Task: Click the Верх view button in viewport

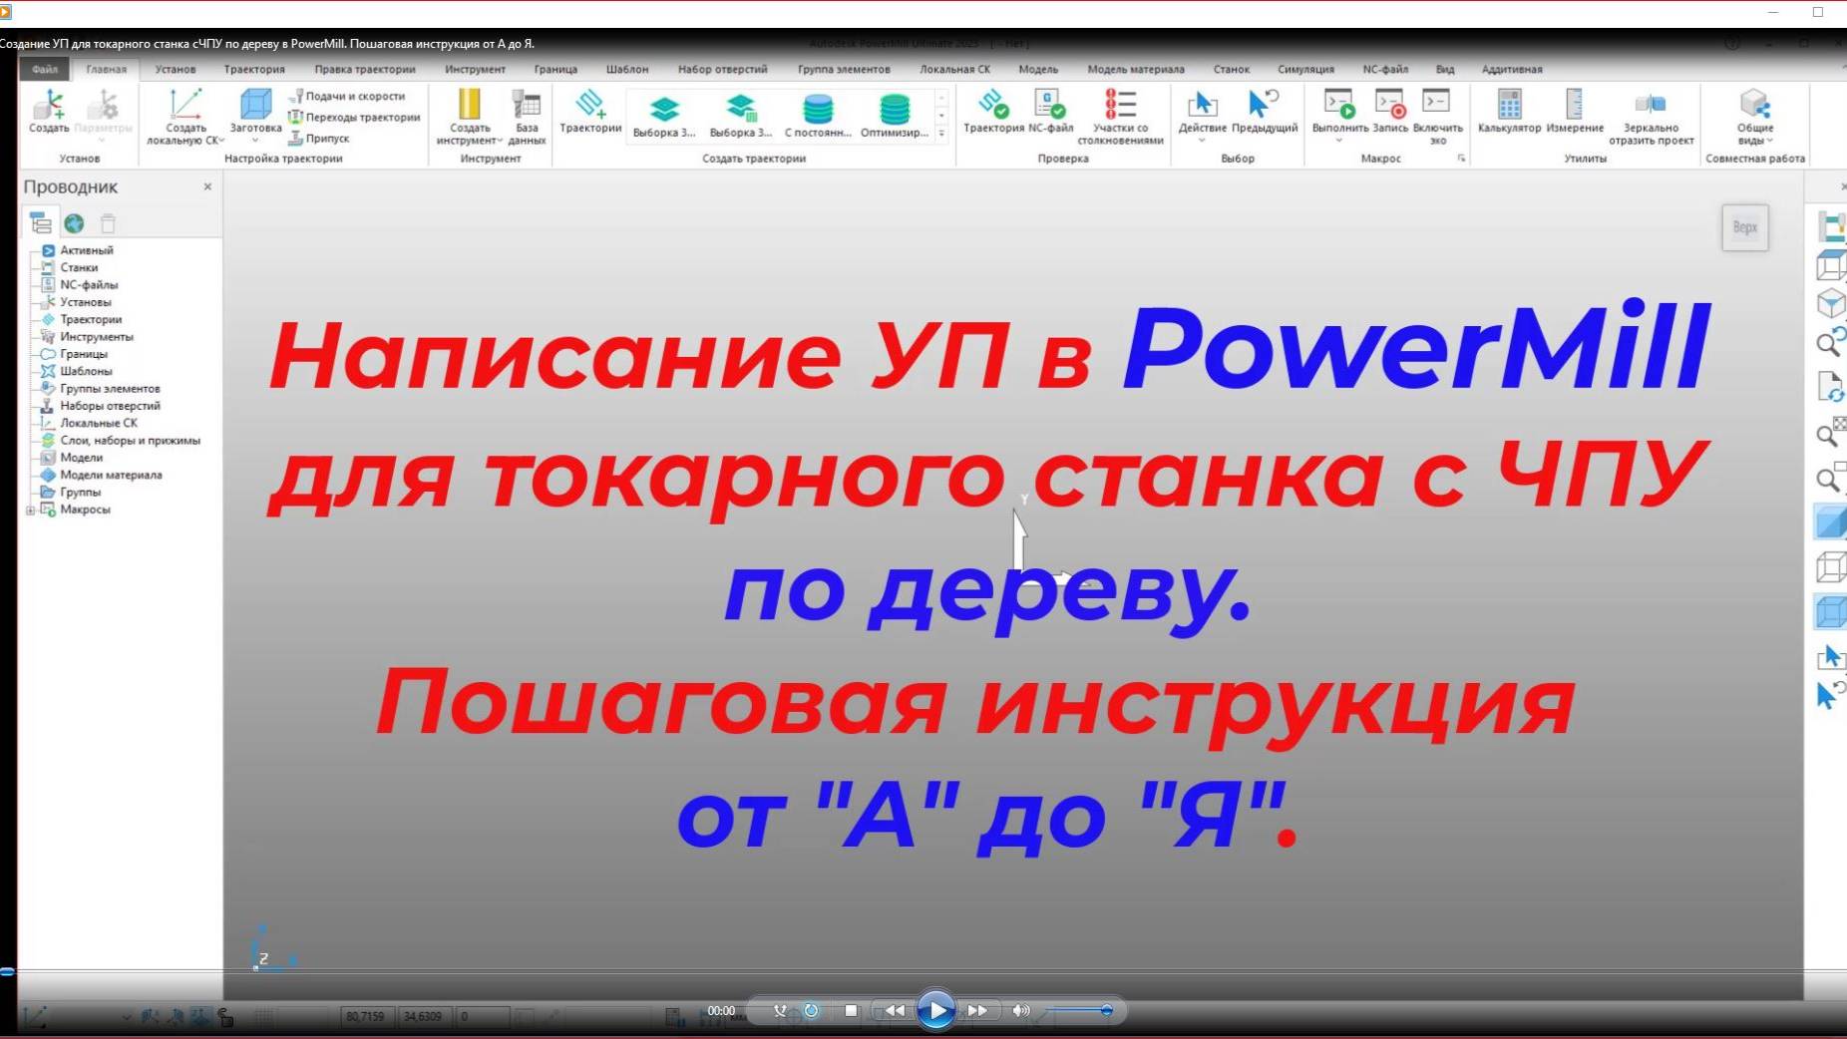Action: click(1745, 226)
